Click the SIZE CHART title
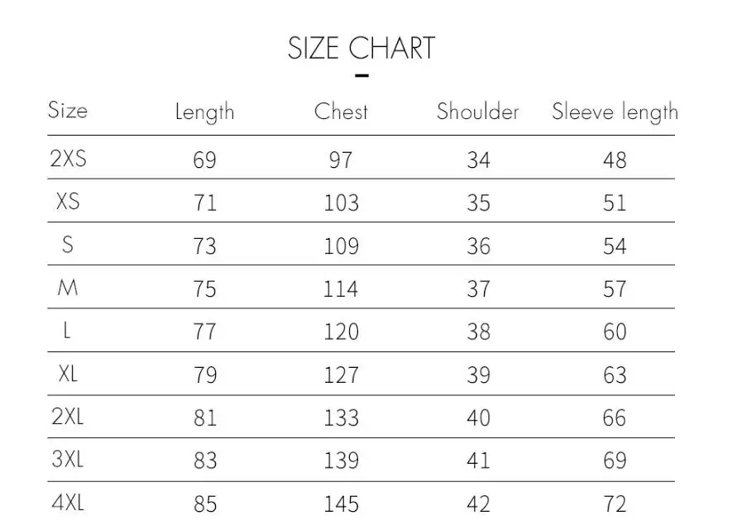This screenshot has height=530, width=742. [361, 48]
